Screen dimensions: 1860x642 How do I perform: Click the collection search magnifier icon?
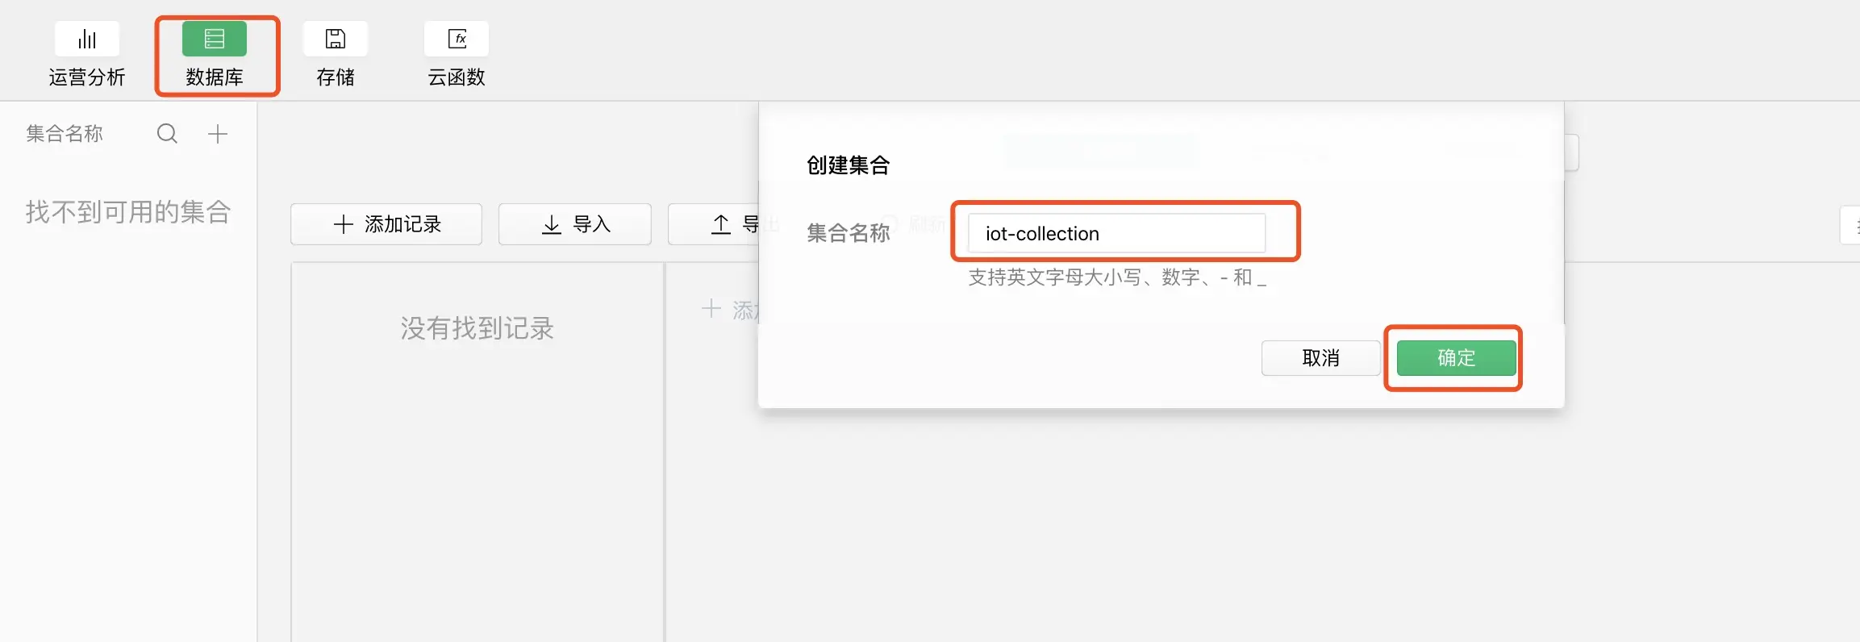coord(167,133)
